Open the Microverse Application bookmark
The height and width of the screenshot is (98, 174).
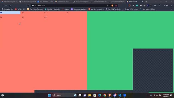(x=79, y=9)
